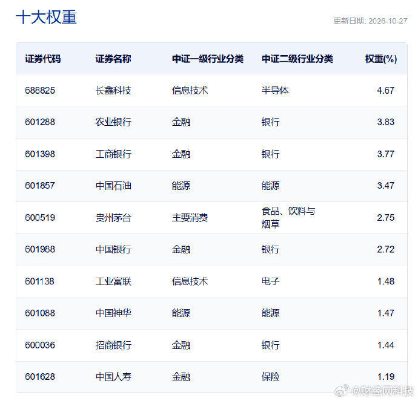
Task: Click weight value 3.77
Action: click(x=385, y=154)
